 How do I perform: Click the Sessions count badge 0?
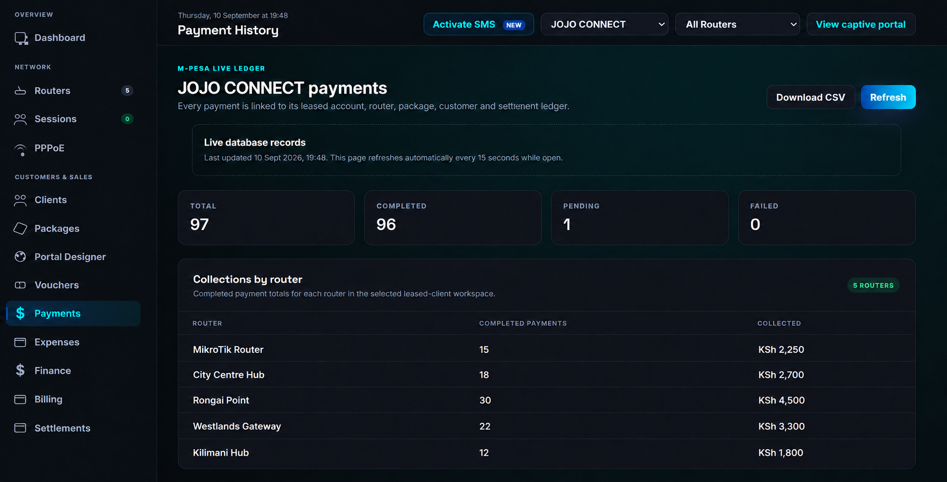click(127, 119)
